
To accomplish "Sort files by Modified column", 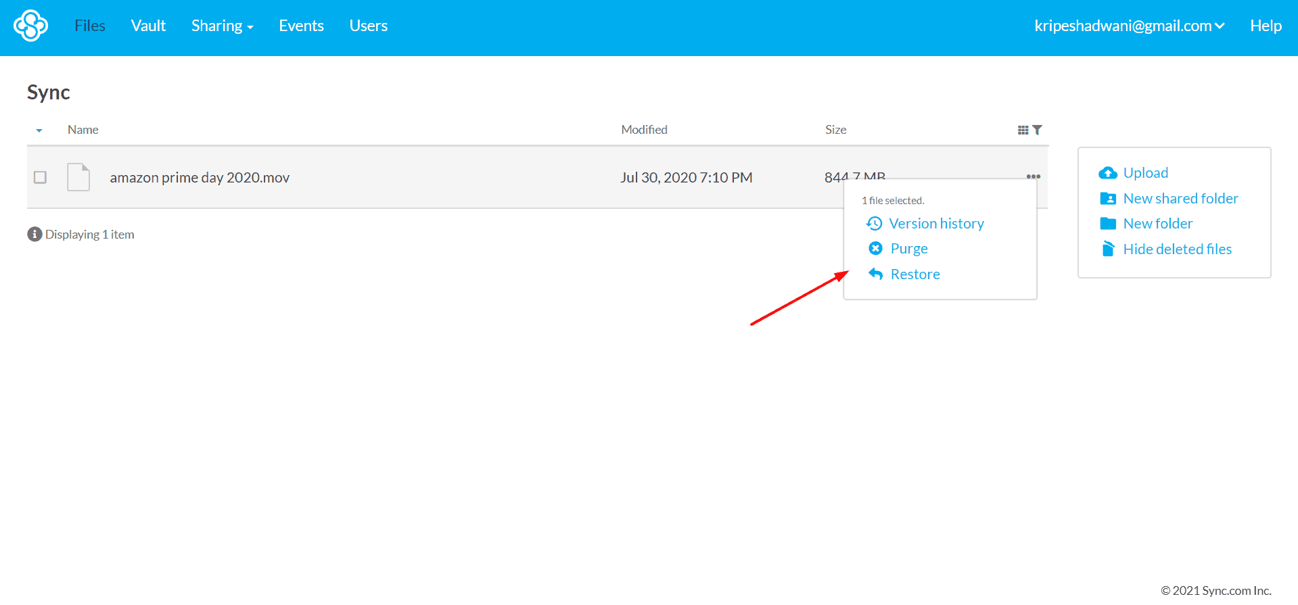I will [x=644, y=130].
